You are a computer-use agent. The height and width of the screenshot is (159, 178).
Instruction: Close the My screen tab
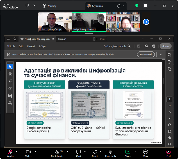coord(123,6)
